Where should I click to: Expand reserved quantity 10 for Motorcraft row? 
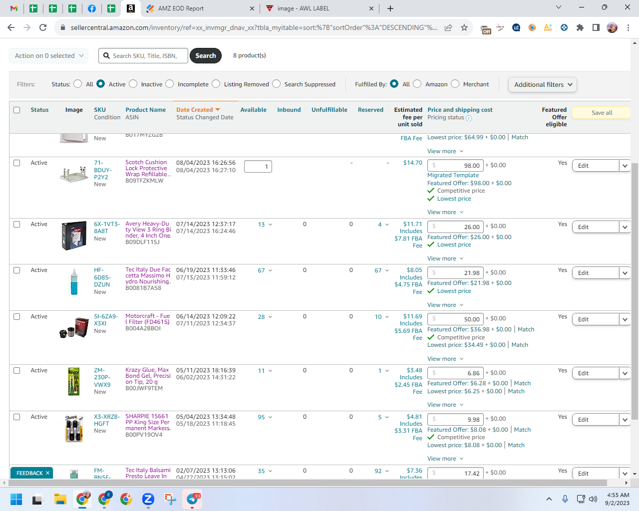(x=382, y=317)
